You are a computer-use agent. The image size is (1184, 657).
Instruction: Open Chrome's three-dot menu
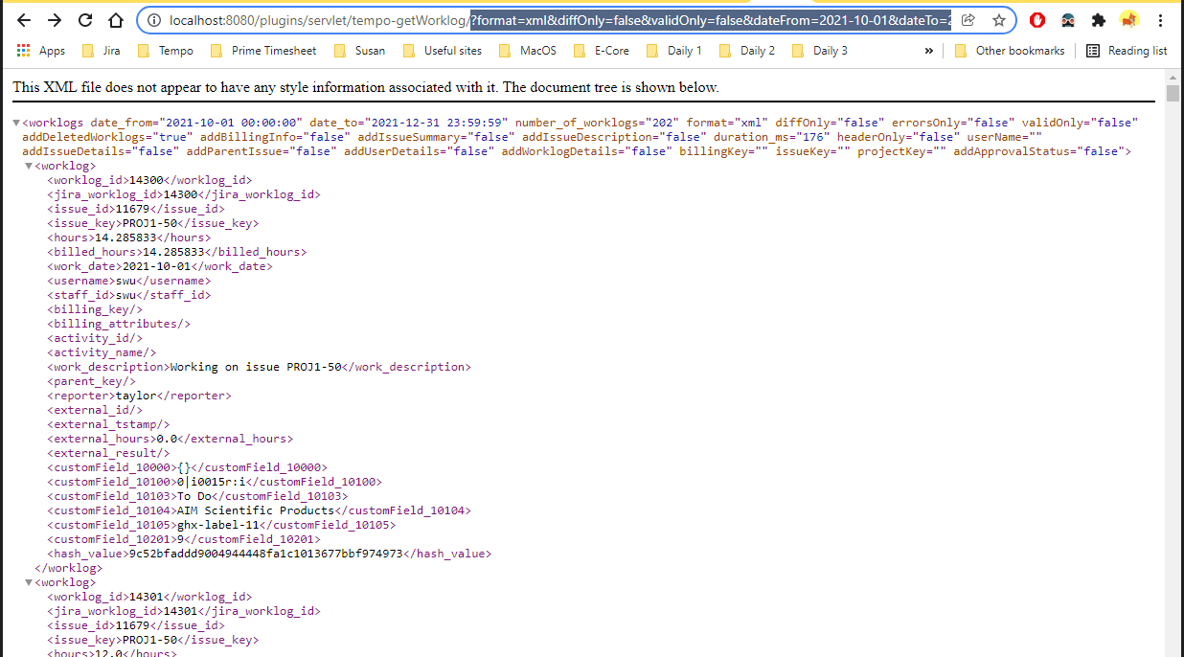pyautogui.click(x=1162, y=19)
